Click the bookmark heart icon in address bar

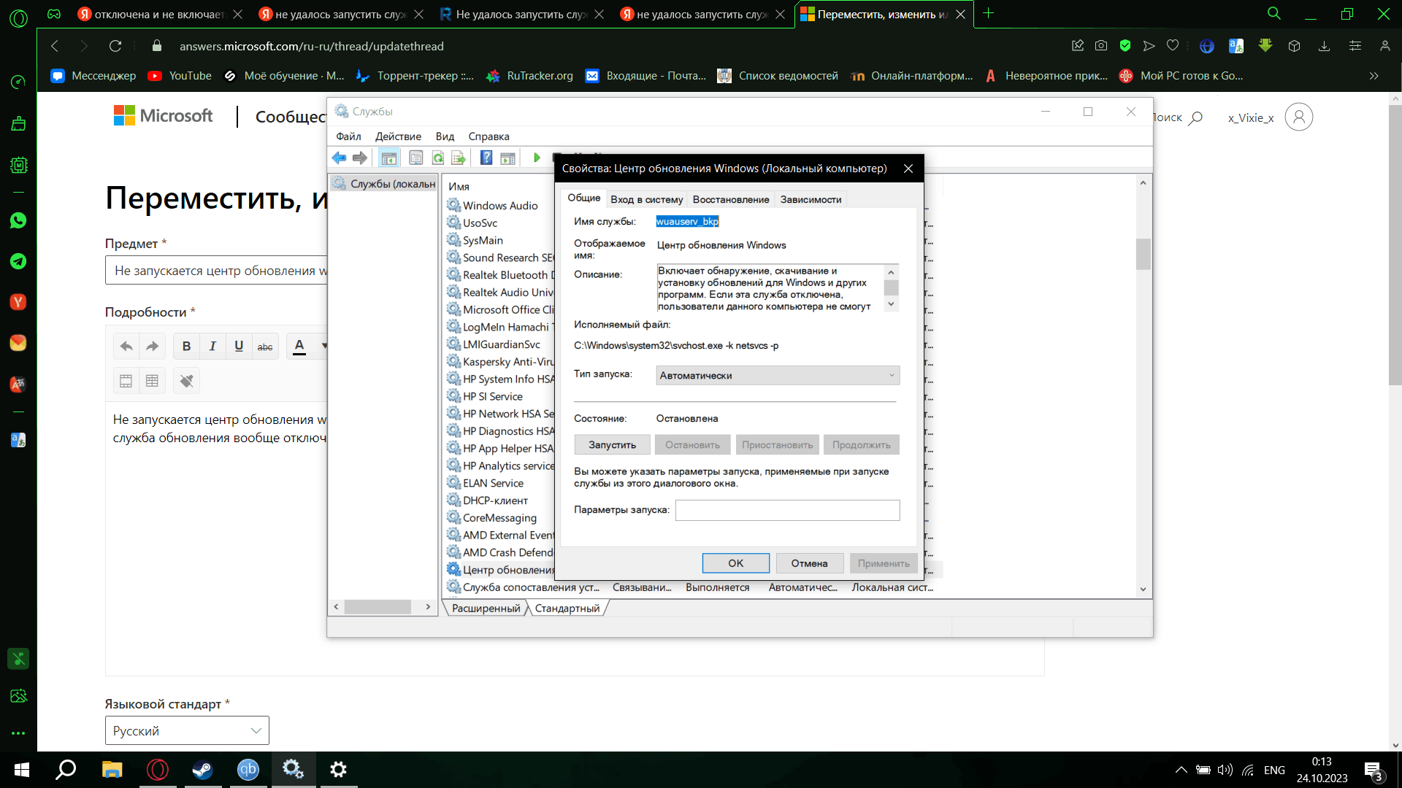(1173, 46)
